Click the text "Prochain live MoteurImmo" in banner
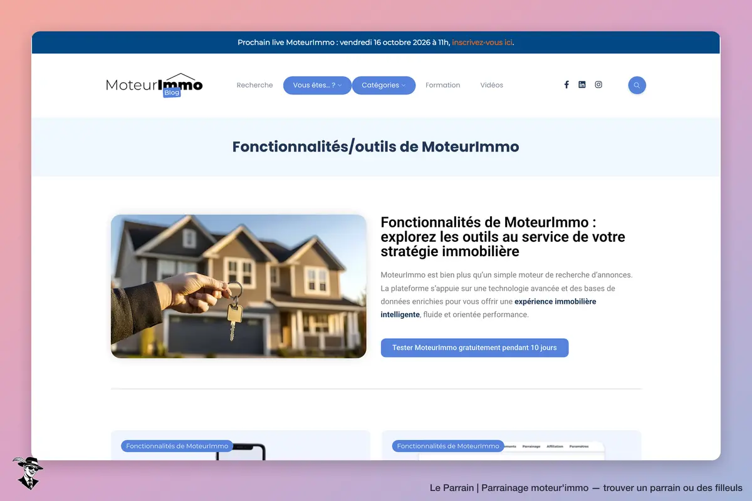 (x=286, y=43)
